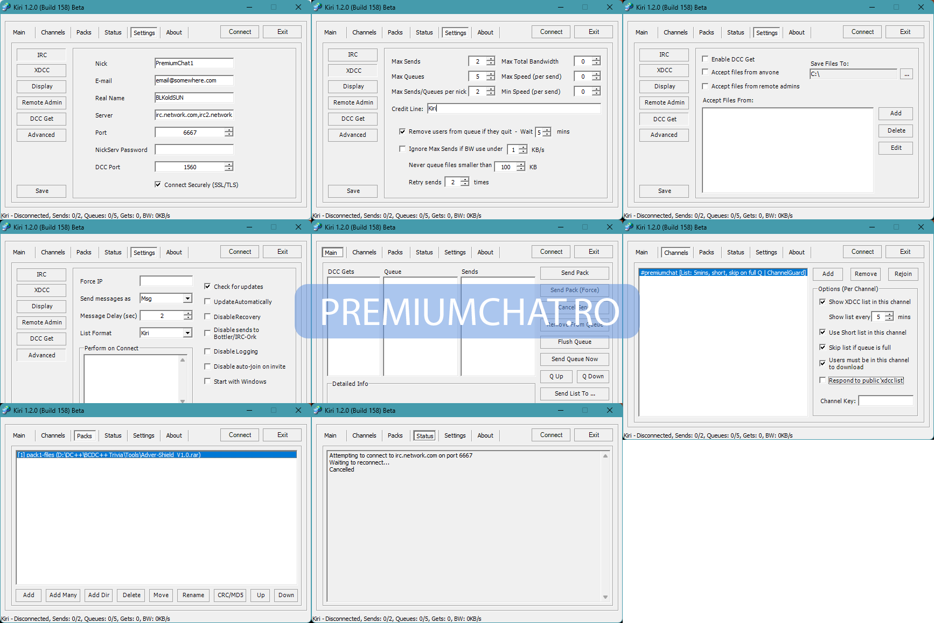Click Edit in the Accept Files From panel
934x623 pixels.
coord(896,148)
